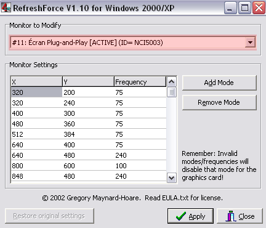Open the Monitor to Modify dropdown arrow
This screenshot has width=266, height=228.
click(250, 43)
